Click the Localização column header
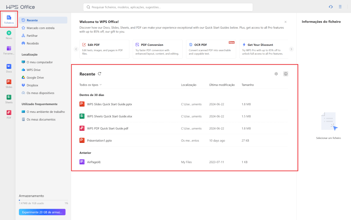 tap(189, 85)
